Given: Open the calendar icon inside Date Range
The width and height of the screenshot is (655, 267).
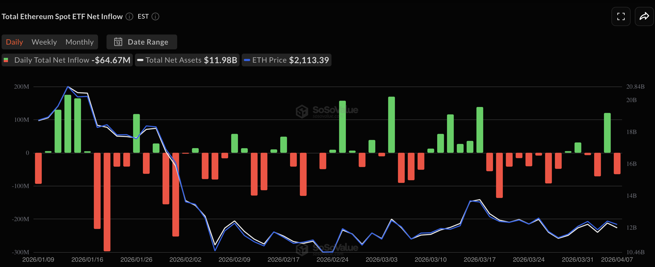Looking at the screenshot, I should click(x=118, y=42).
